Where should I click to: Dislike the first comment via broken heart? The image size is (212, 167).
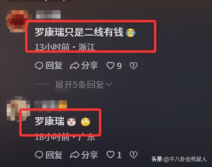click(x=134, y=66)
